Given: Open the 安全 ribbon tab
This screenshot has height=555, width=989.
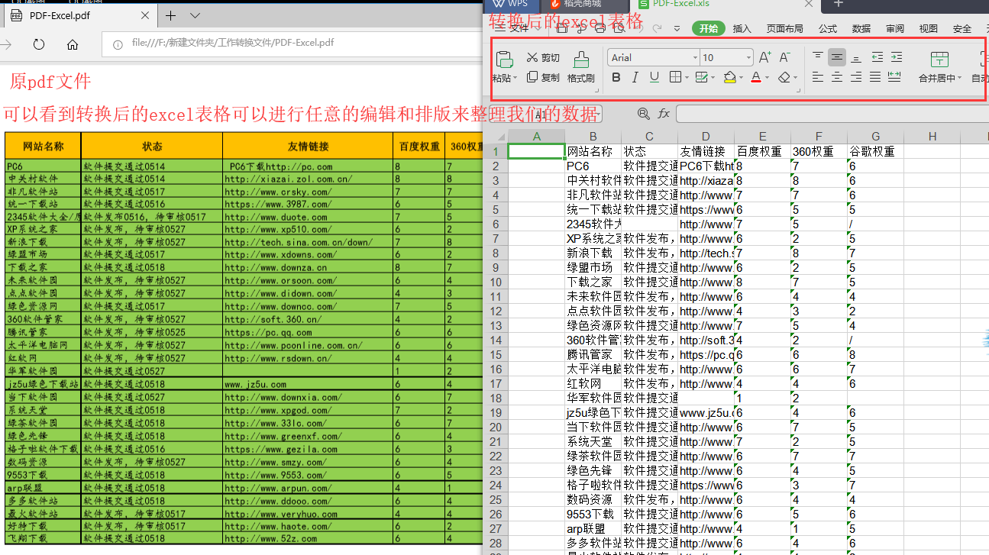Looking at the screenshot, I should click(962, 28).
